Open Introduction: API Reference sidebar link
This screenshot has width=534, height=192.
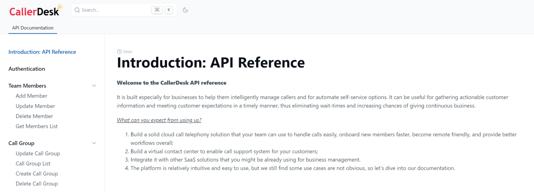[42, 52]
